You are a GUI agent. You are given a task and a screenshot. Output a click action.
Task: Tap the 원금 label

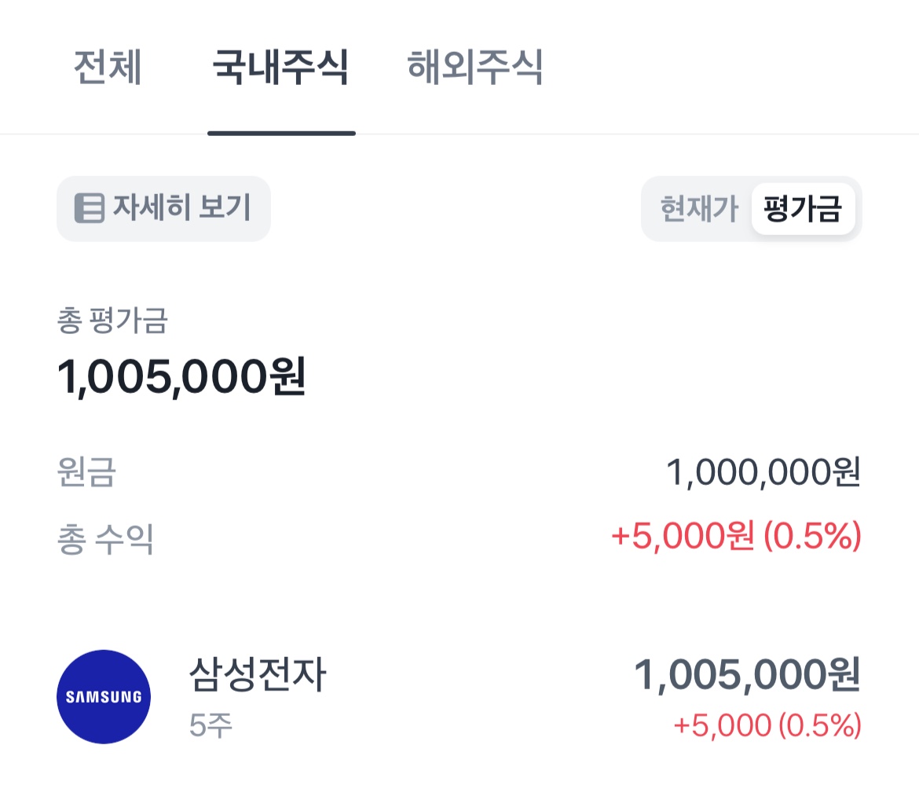coord(86,473)
